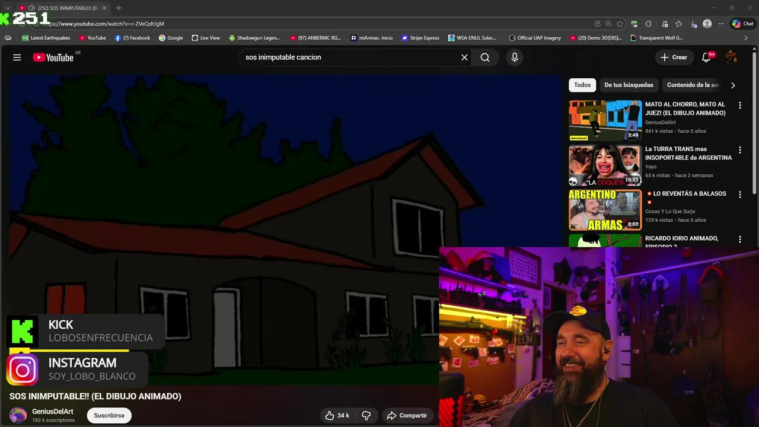Open YouTube notifications bell
Screen dimensions: 759x427
(706, 58)
